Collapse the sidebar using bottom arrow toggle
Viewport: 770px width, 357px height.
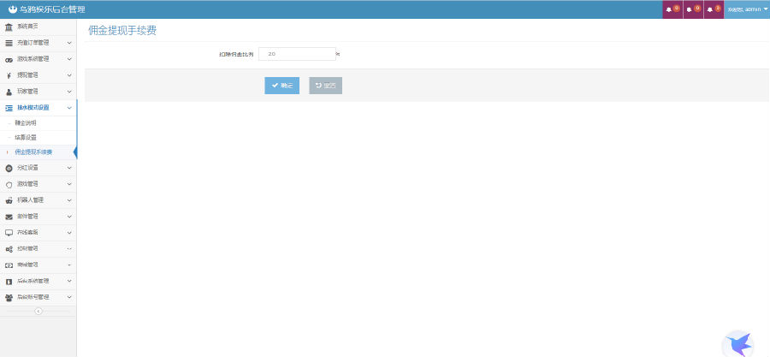pyautogui.click(x=38, y=311)
